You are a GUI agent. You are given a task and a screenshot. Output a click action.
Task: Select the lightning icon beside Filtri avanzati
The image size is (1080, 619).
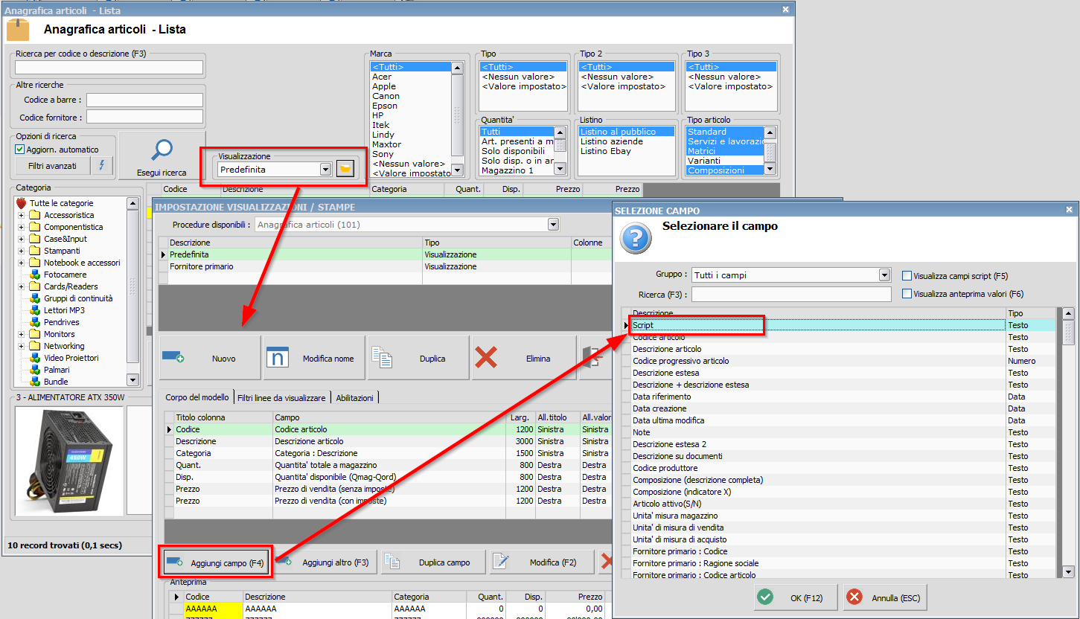coord(100,166)
